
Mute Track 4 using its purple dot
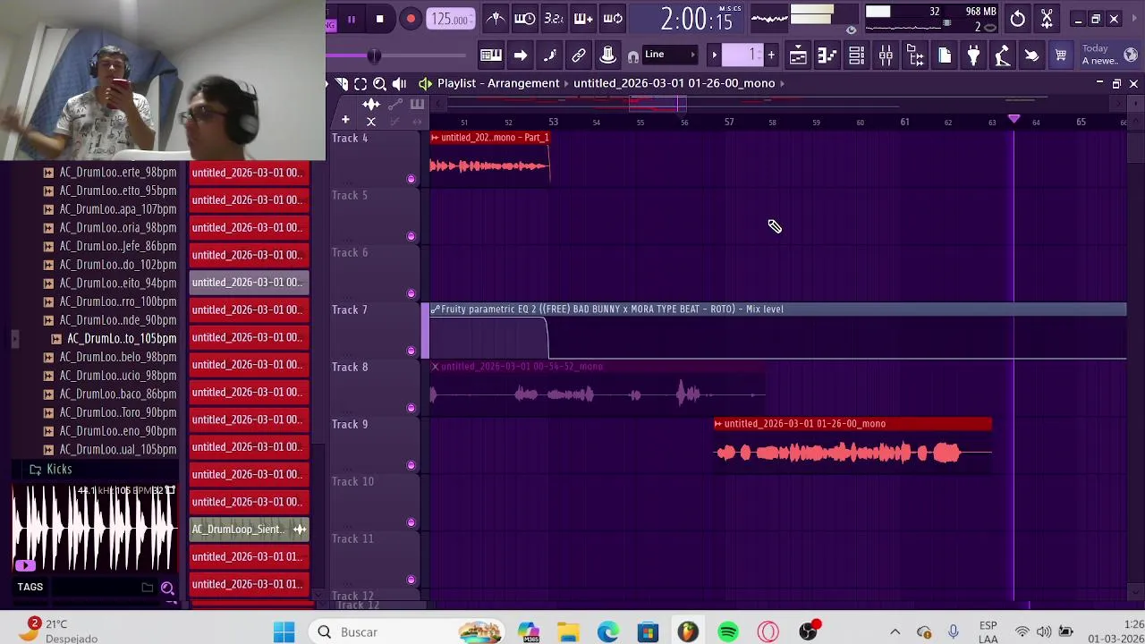(411, 179)
